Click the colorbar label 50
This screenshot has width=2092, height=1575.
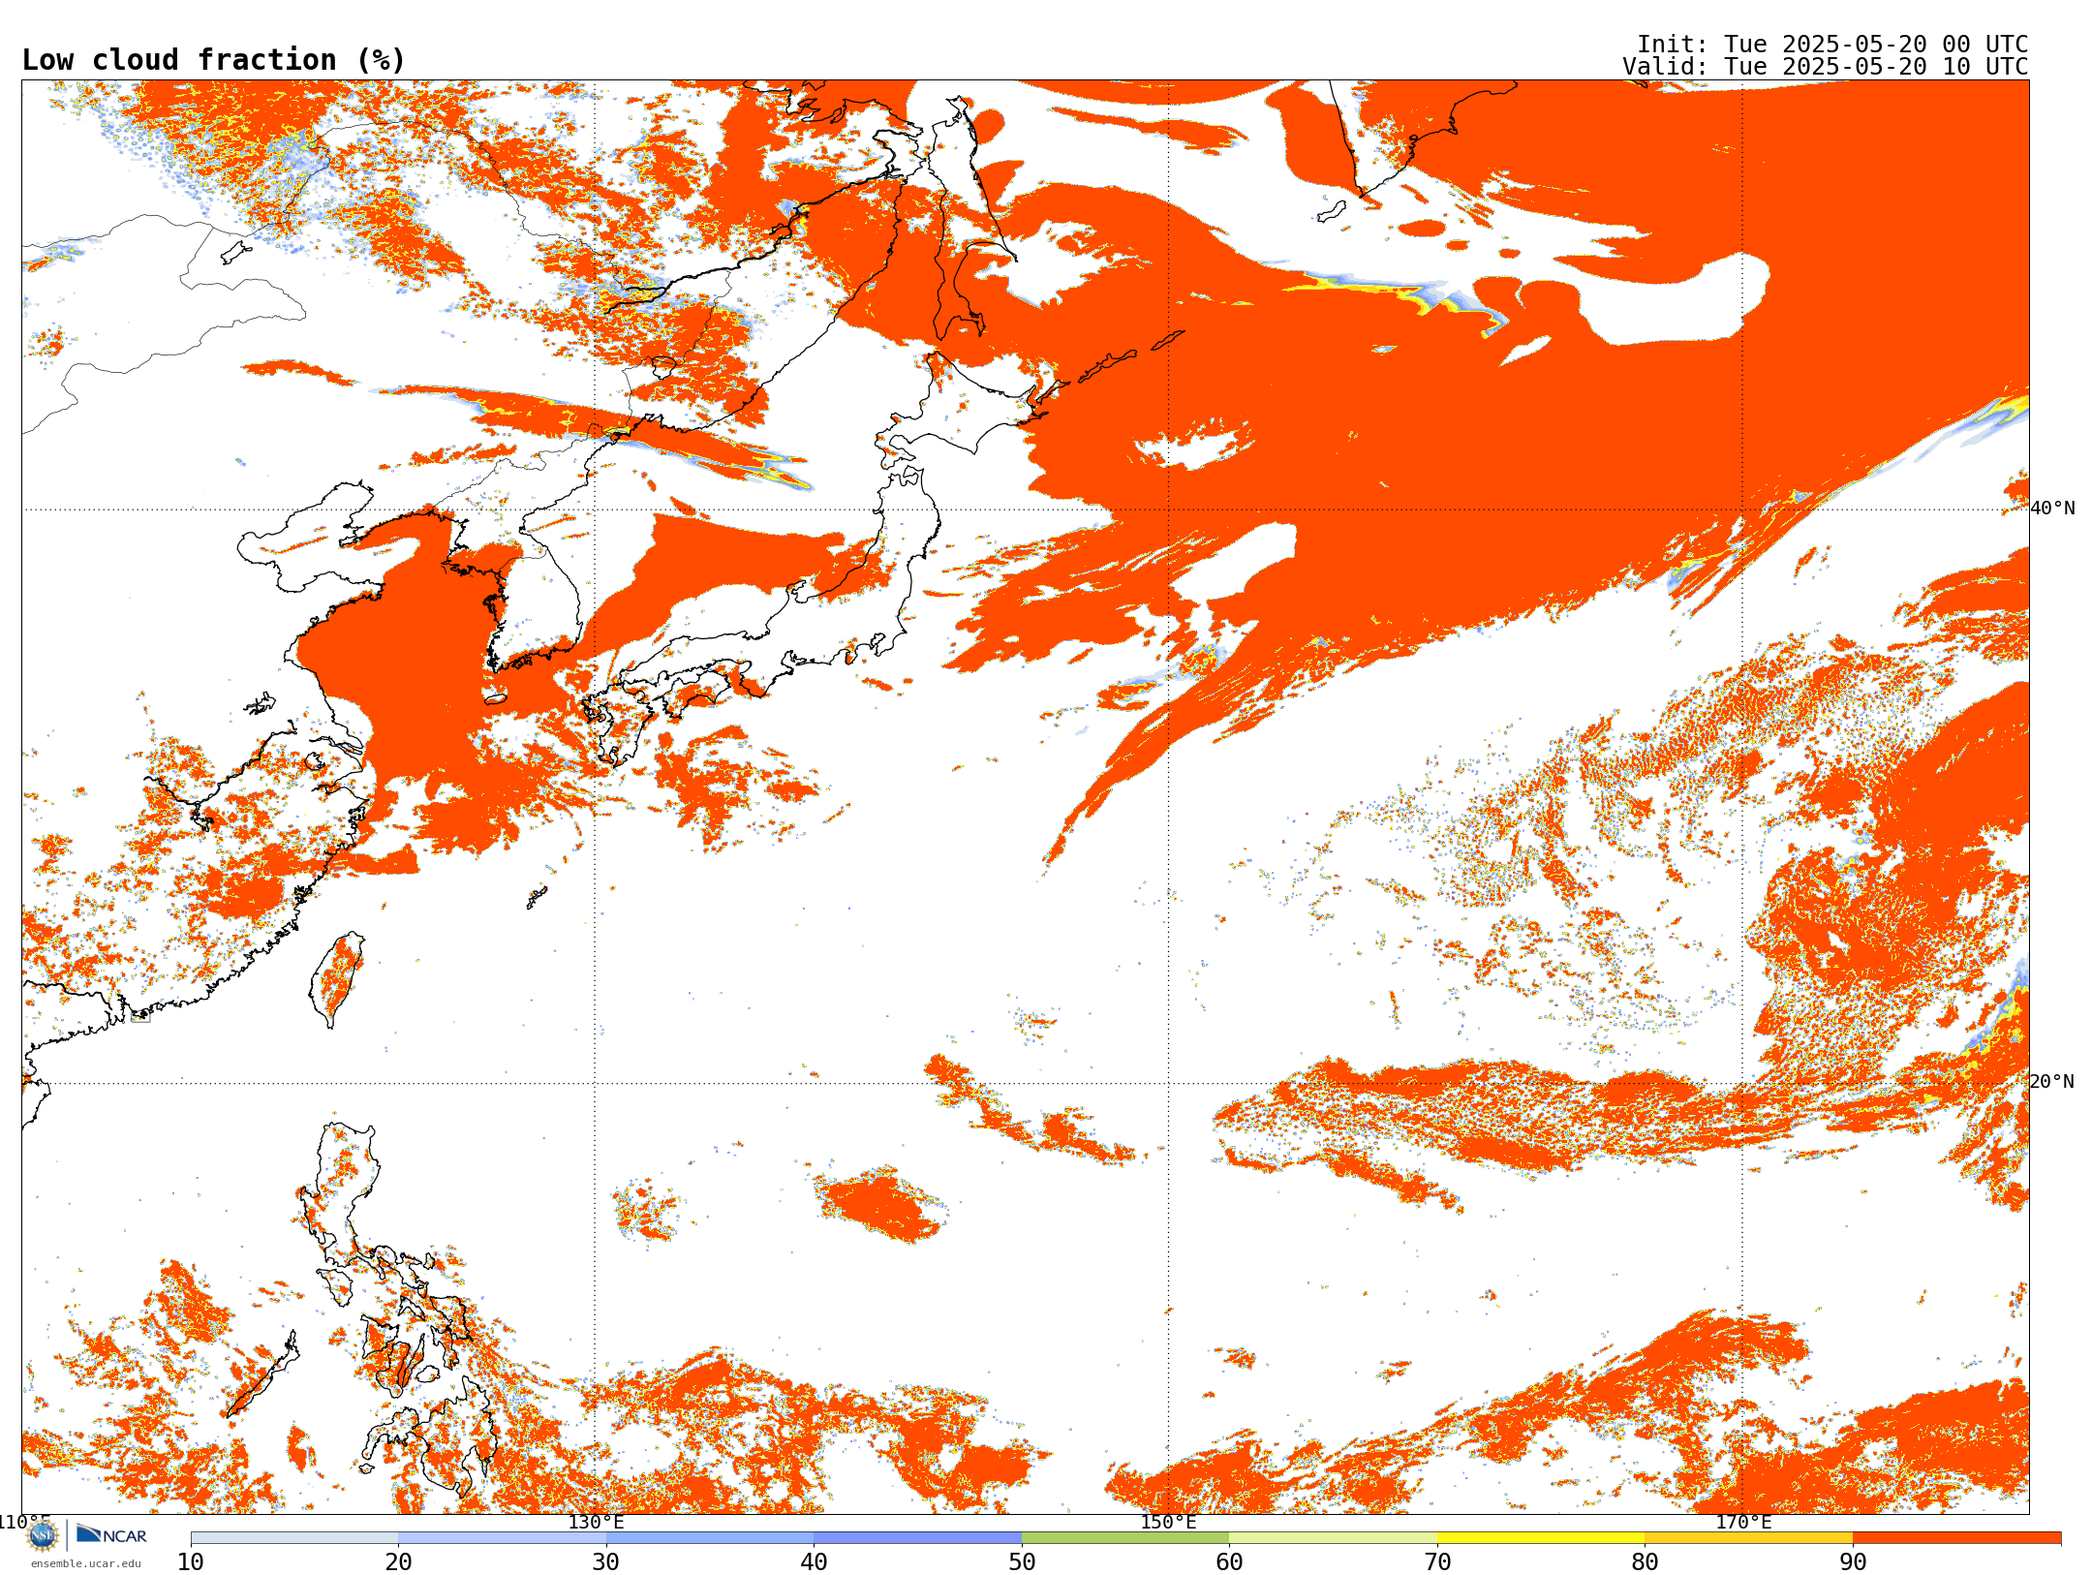click(1022, 1562)
